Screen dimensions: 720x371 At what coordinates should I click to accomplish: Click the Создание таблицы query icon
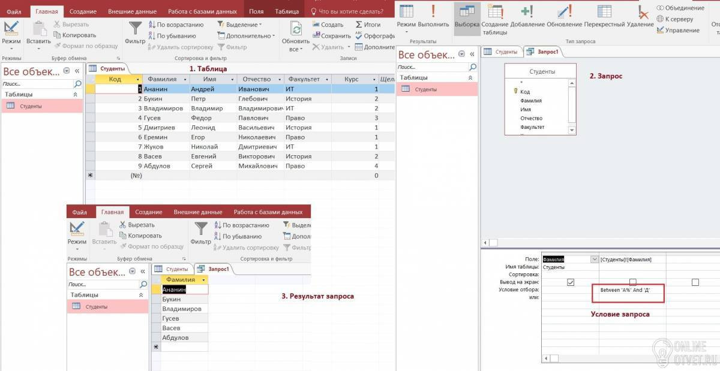pyautogui.click(x=495, y=11)
